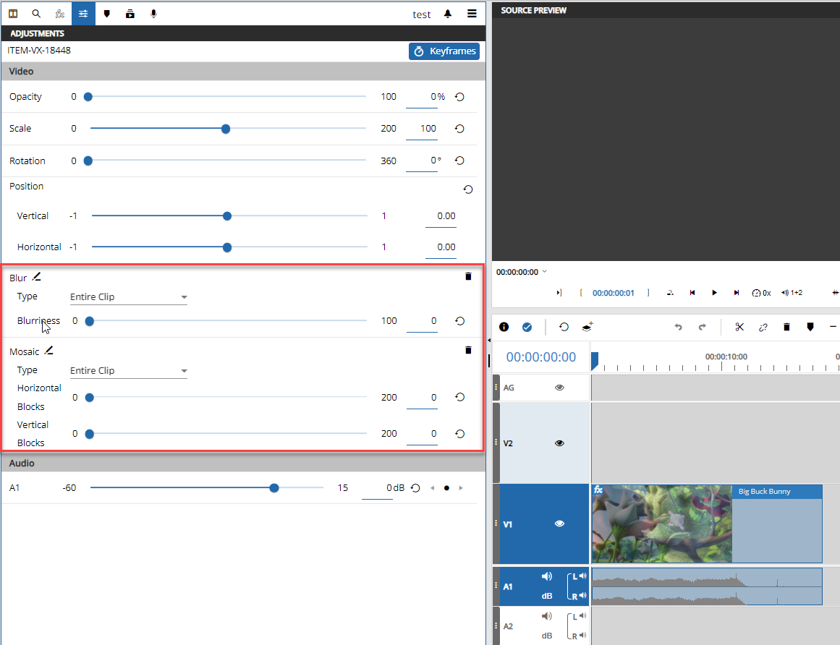840x645 pixels.
Task: Click the Opacity percentage input field
Action: click(422, 97)
